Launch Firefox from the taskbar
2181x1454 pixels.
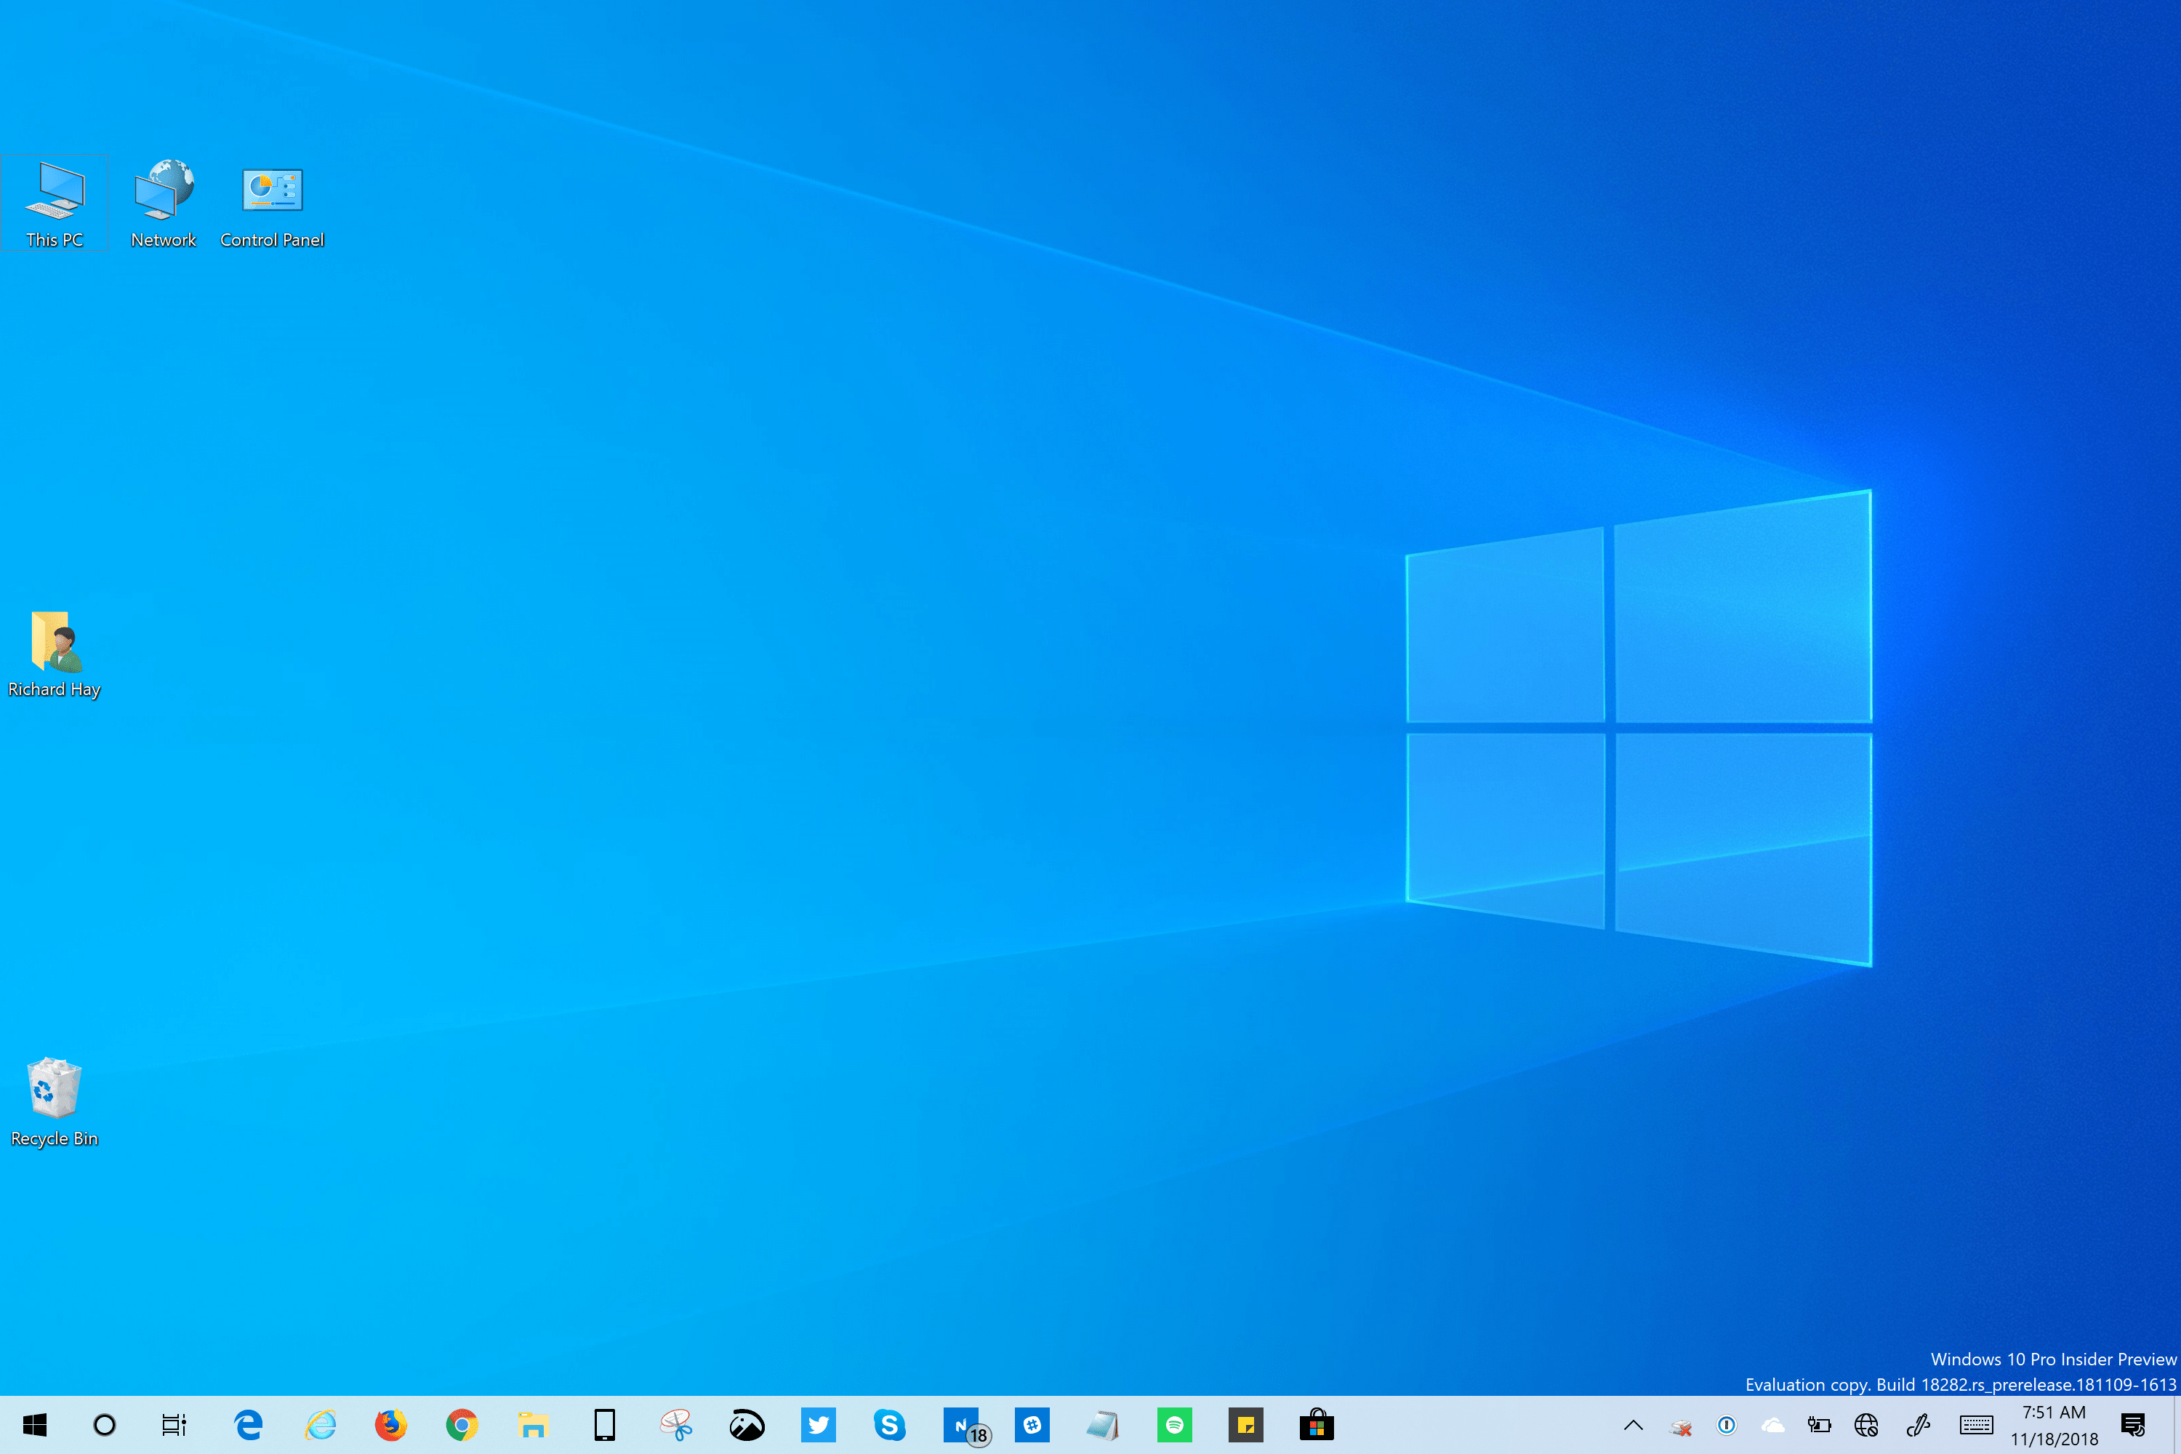tap(390, 1425)
